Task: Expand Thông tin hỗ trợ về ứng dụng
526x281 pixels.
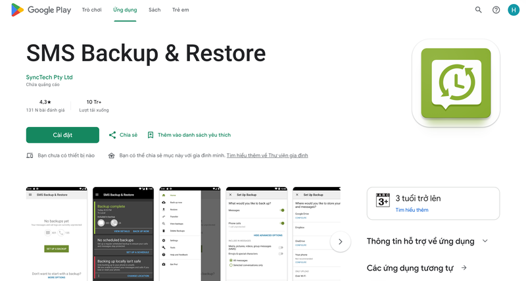Action: click(x=428, y=241)
